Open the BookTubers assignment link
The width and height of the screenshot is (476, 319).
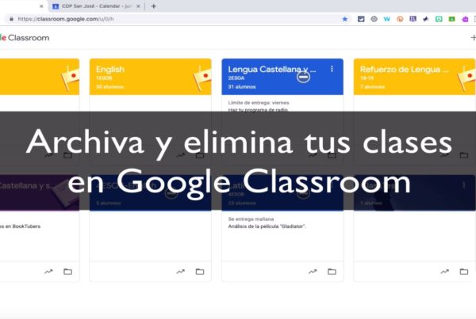point(20,226)
